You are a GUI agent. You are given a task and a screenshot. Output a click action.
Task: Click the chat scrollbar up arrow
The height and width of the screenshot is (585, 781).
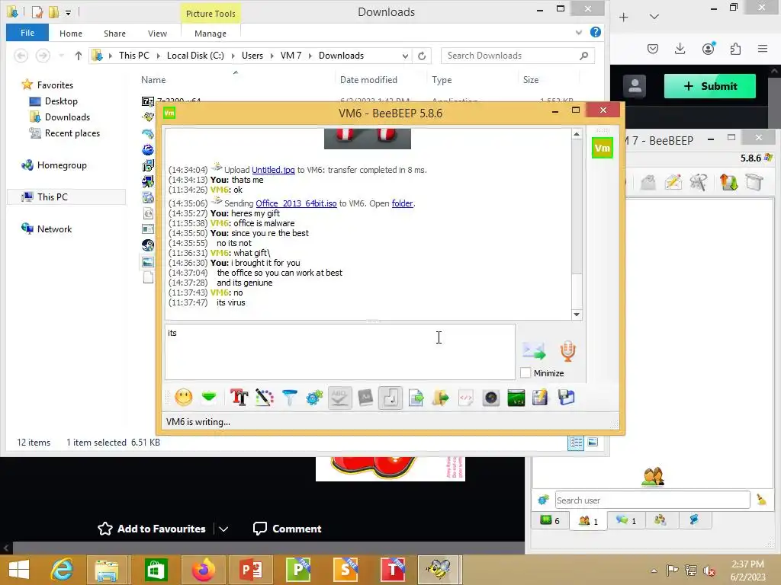577,134
